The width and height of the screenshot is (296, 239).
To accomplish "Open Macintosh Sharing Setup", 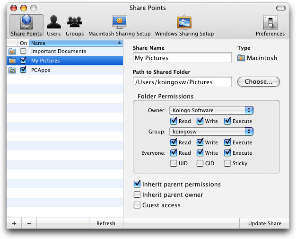I will click(x=120, y=26).
